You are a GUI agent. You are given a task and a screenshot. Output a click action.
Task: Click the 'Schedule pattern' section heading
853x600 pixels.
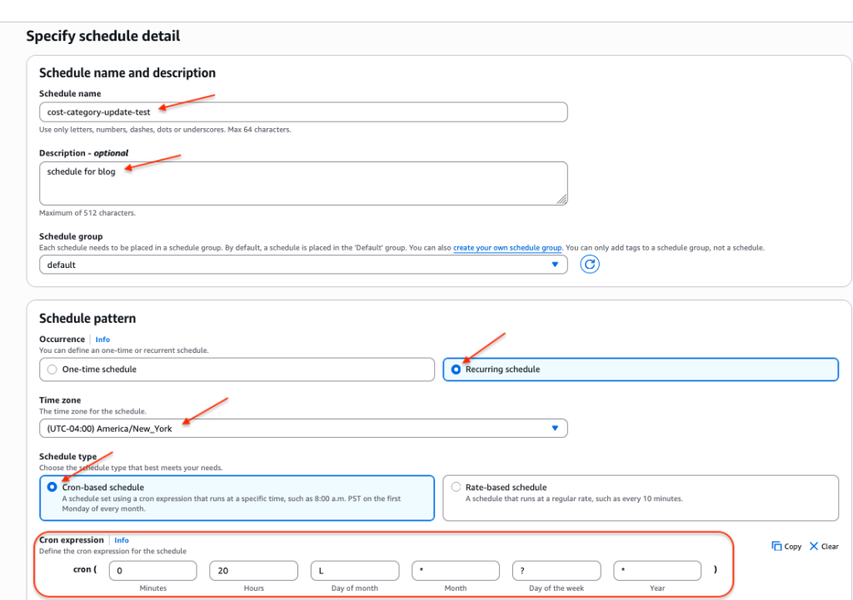(x=87, y=319)
